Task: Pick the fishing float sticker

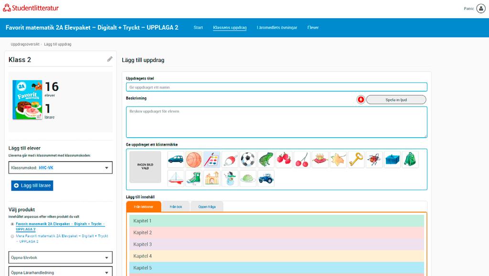Action: [x=230, y=160]
